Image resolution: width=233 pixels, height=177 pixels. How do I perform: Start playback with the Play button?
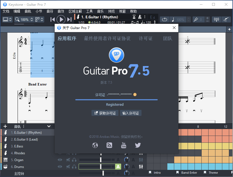pos(61,19)
